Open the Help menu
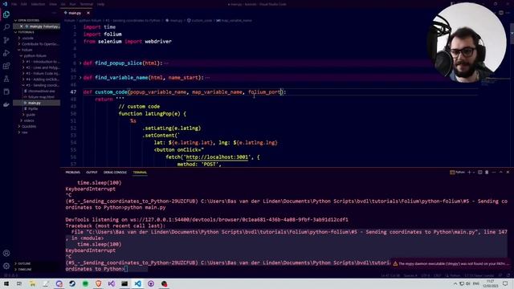The image size is (514, 289). (x=100, y=4)
